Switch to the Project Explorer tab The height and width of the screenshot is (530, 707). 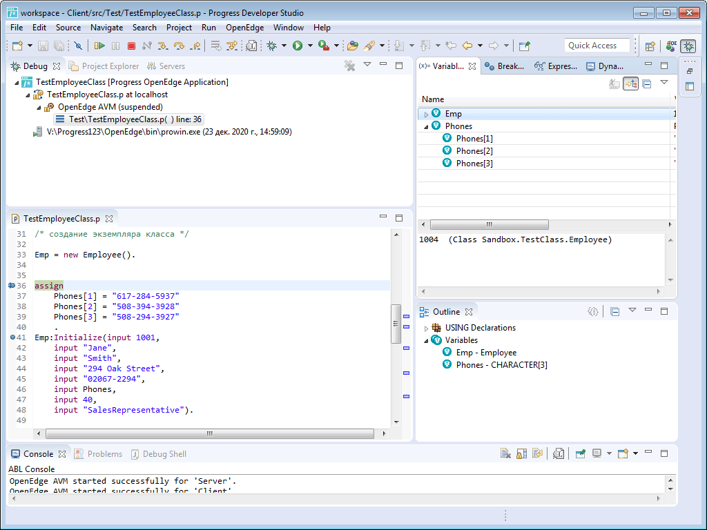(104, 66)
